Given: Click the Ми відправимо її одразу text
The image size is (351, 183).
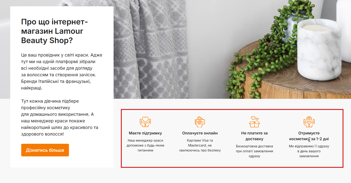Looking at the screenshot, I should 309,151.
